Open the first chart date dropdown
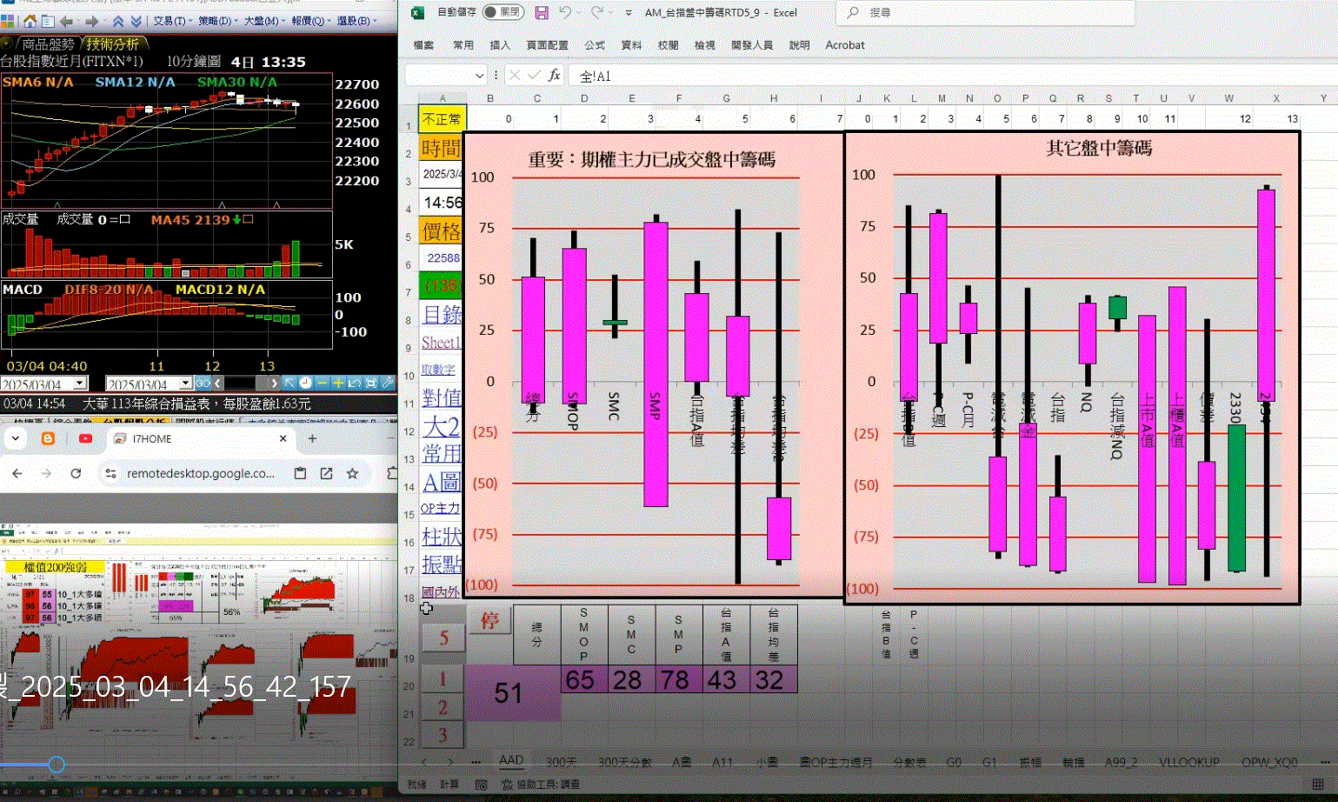Image resolution: width=1338 pixels, height=802 pixels. tap(79, 383)
